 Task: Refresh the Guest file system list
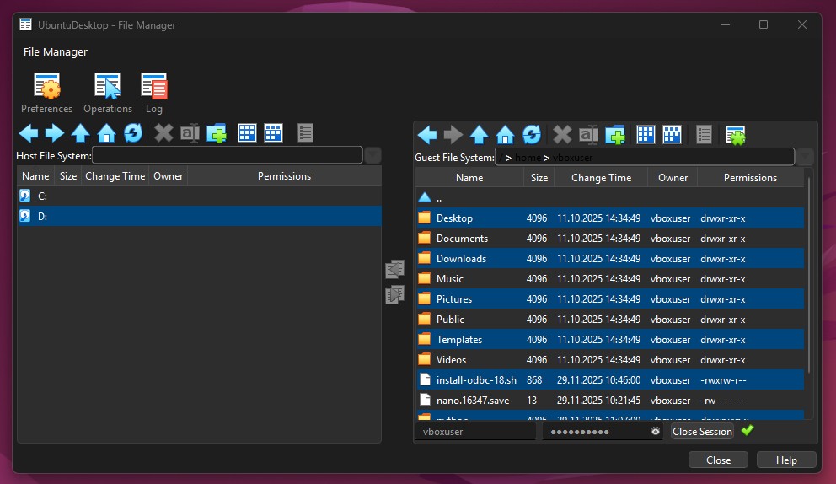532,135
